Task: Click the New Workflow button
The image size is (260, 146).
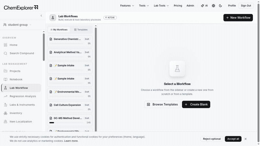Action: (238, 18)
